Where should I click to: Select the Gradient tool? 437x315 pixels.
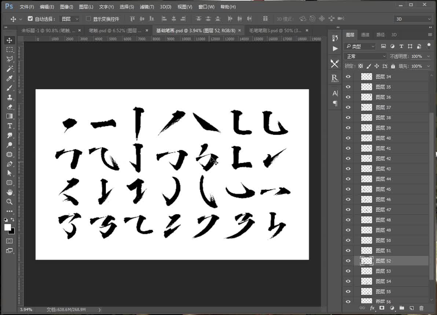tap(10, 116)
